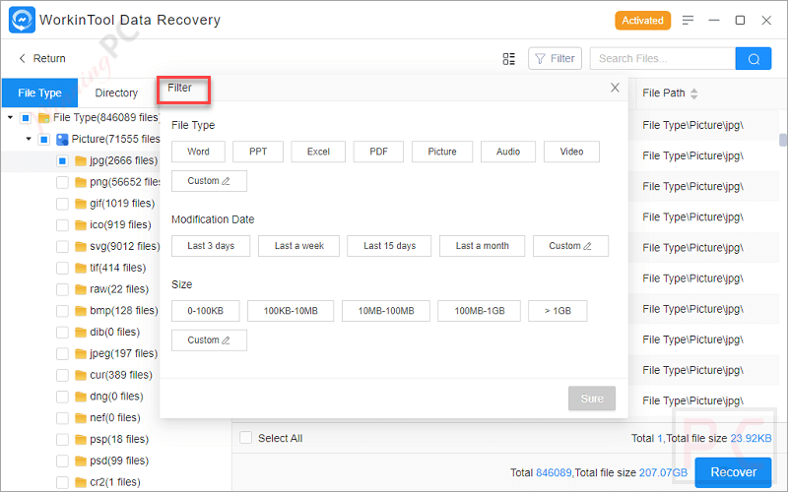Filter by Word file type
The height and width of the screenshot is (492, 788).
click(198, 152)
